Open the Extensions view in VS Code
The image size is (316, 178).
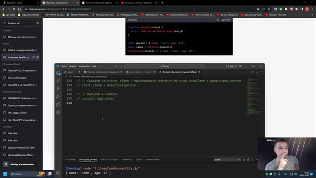[58, 104]
